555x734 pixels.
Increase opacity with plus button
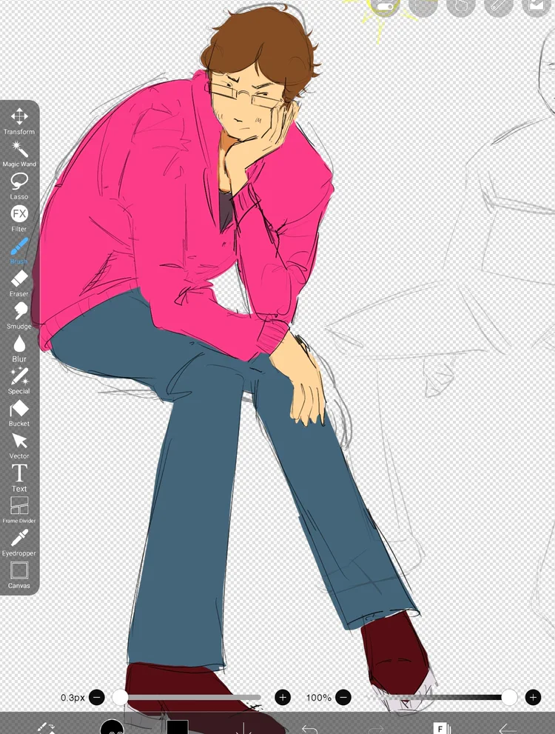point(533,698)
